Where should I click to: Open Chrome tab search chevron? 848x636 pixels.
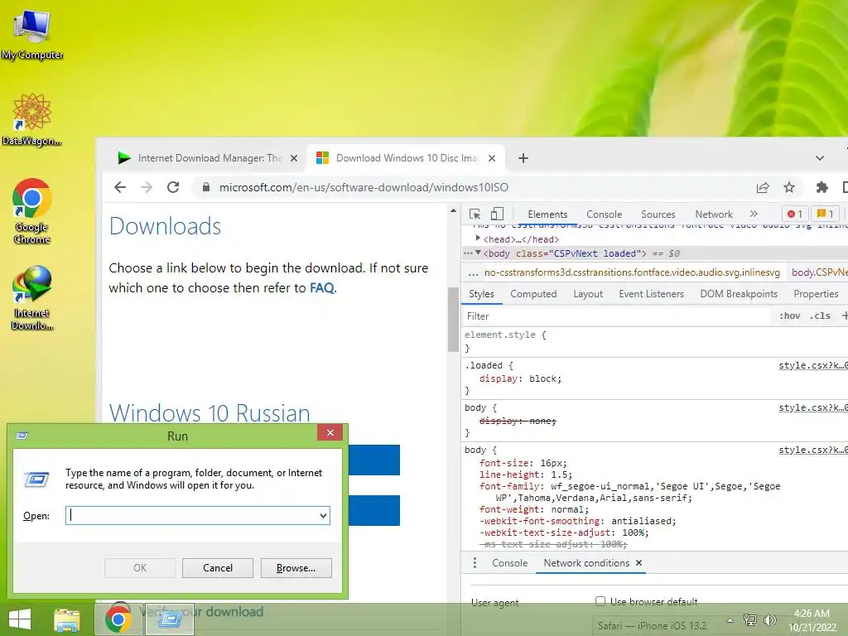[820, 158]
